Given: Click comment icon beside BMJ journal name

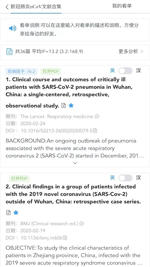Looking at the screenshot, I should tap(82, 223).
